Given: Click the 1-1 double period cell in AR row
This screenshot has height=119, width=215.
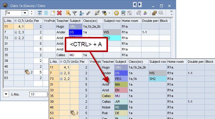Looking at the screenshot, I should click(x=196, y=102).
